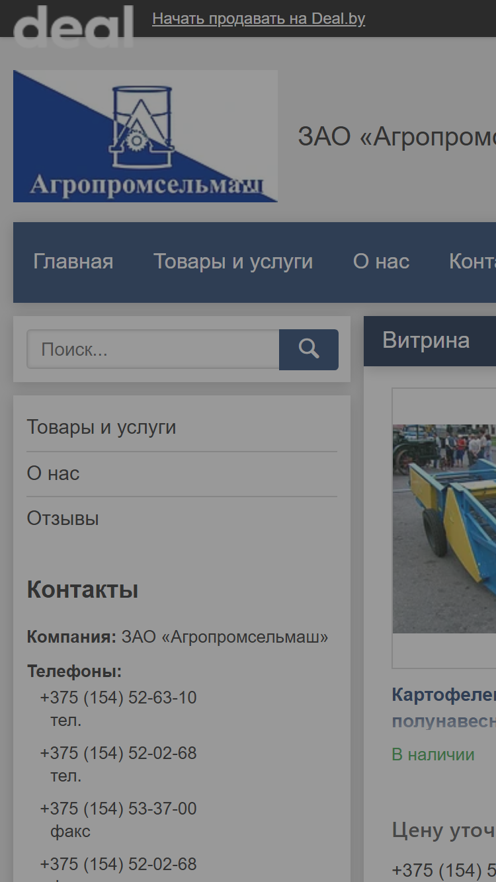The height and width of the screenshot is (882, 496).
Task: Click the Агропромсельмаш company logo
Action: [x=145, y=136]
